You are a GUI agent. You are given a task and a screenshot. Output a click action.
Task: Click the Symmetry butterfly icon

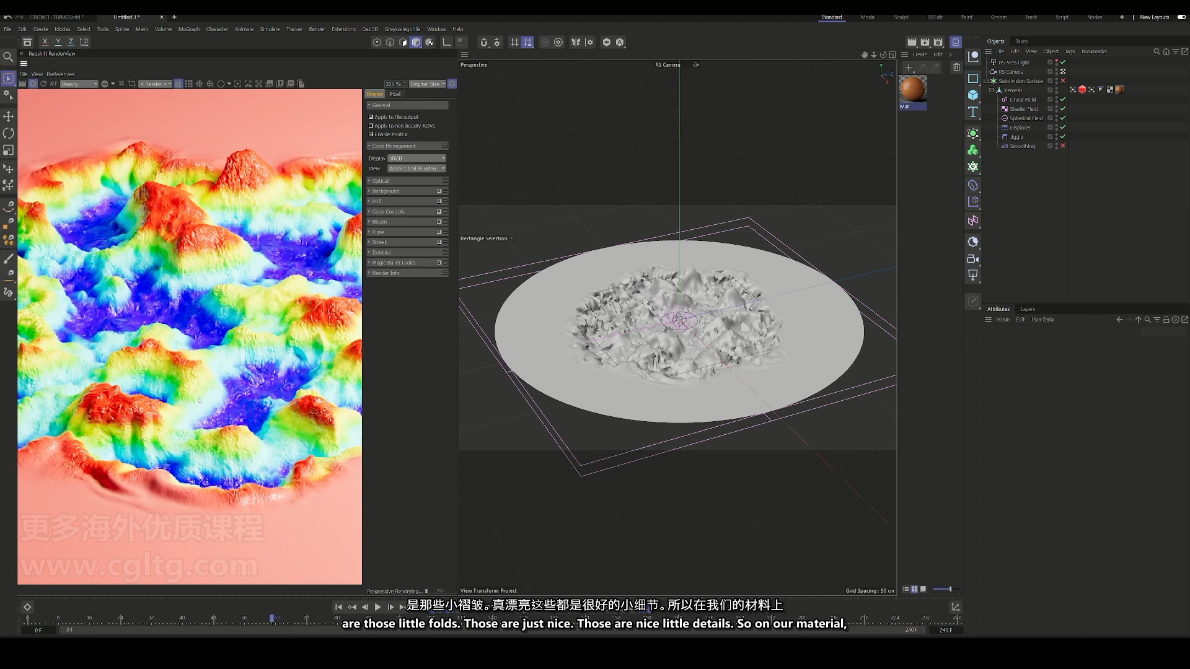point(576,42)
